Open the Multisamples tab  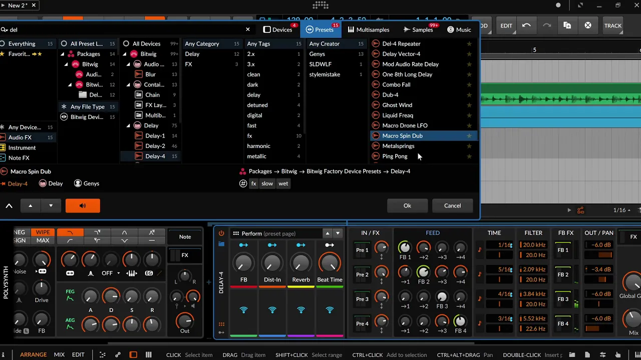coord(368,29)
